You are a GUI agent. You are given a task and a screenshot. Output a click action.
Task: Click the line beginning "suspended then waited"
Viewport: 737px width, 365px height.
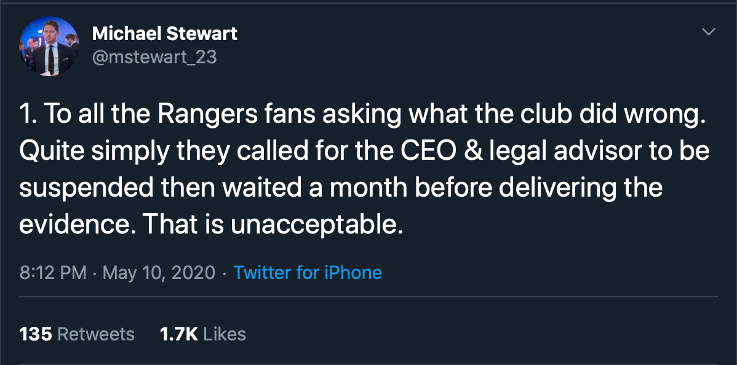[x=341, y=189]
